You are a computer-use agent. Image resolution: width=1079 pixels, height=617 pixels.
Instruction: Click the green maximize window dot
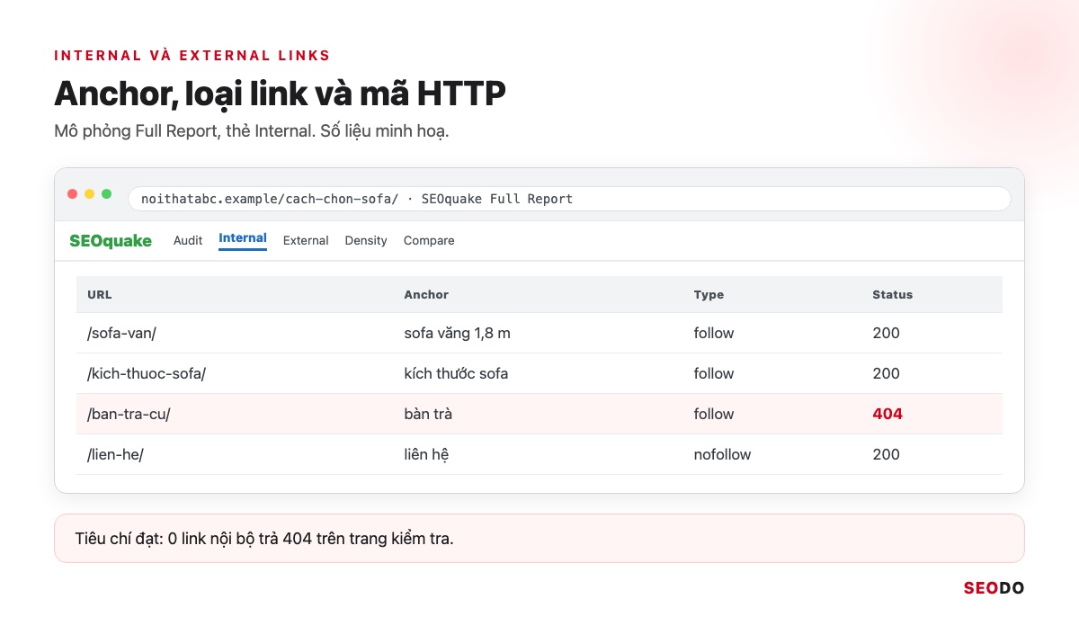tap(107, 194)
